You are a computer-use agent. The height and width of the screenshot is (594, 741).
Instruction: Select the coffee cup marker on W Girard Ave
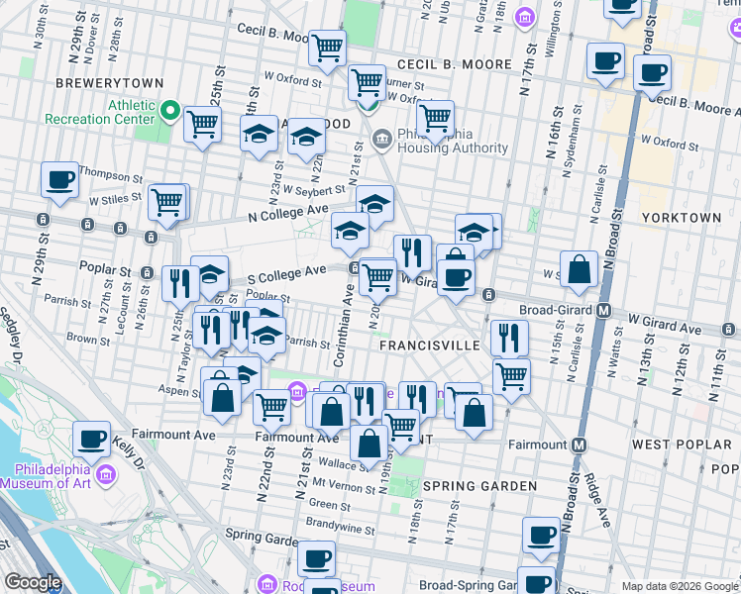[x=456, y=279]
